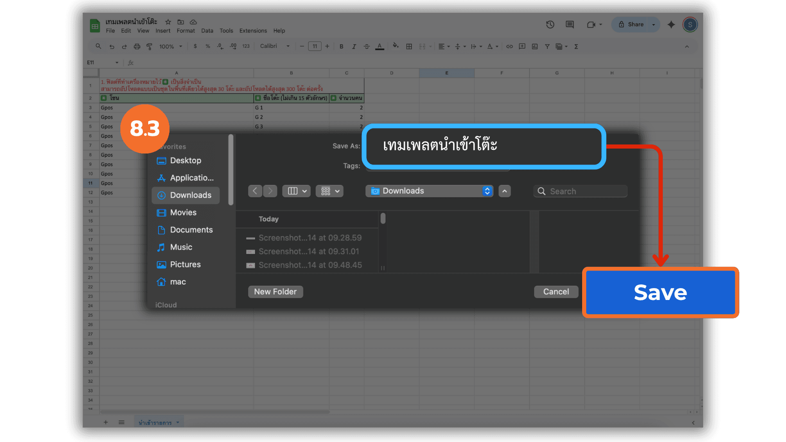Click the fill color paint bucket
Image resolution: width=786 pixels, height=442 pixels.
395,46
